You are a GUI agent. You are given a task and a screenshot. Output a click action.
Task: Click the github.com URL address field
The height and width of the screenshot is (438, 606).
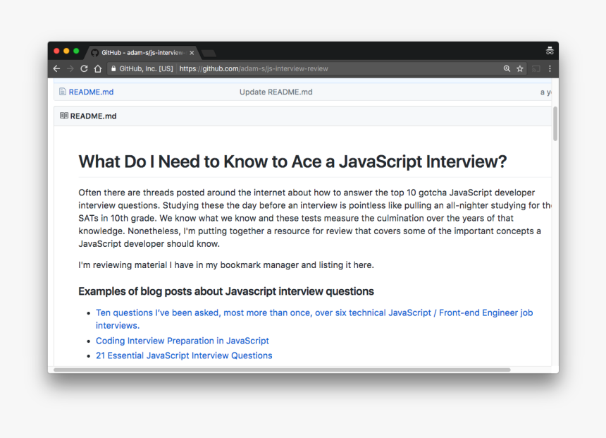point(254,69)
